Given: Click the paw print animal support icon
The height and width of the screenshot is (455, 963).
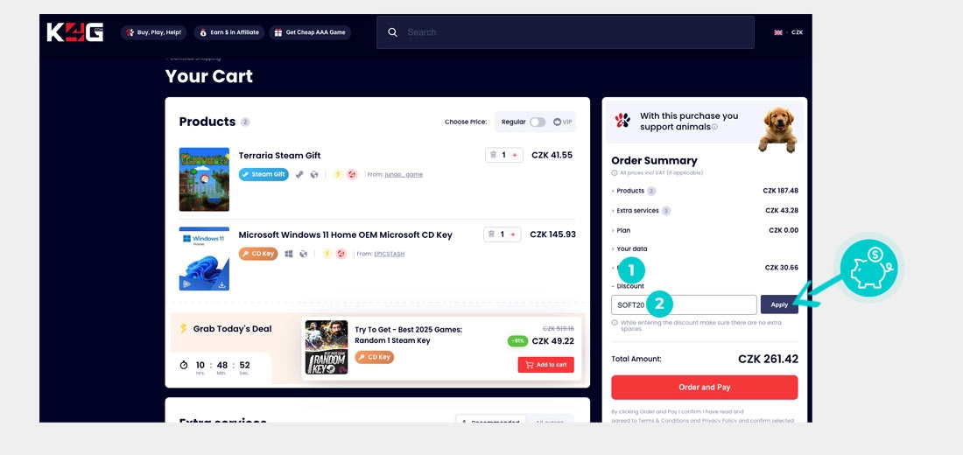Looking at the screenshot, I should 622,121.
